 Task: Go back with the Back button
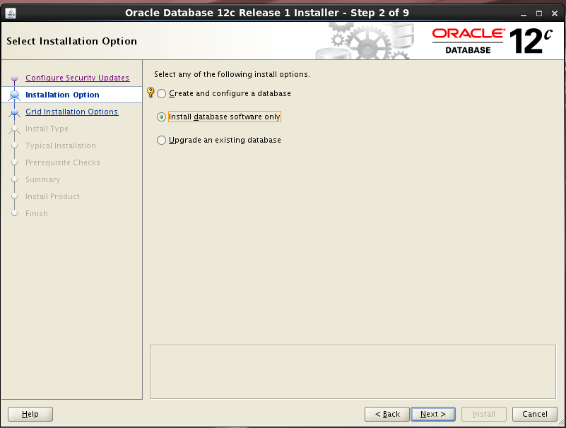coord(387,414)
